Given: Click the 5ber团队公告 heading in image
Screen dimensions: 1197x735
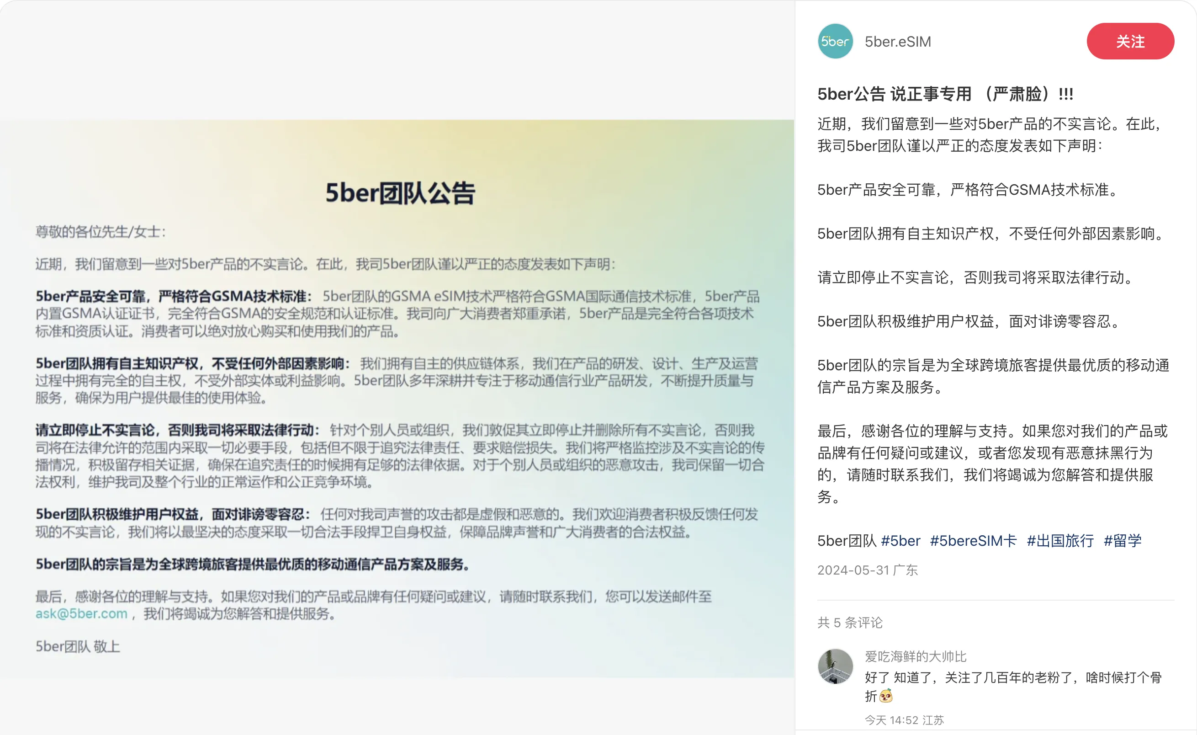Looking at the screenshot, I should 400,193.
